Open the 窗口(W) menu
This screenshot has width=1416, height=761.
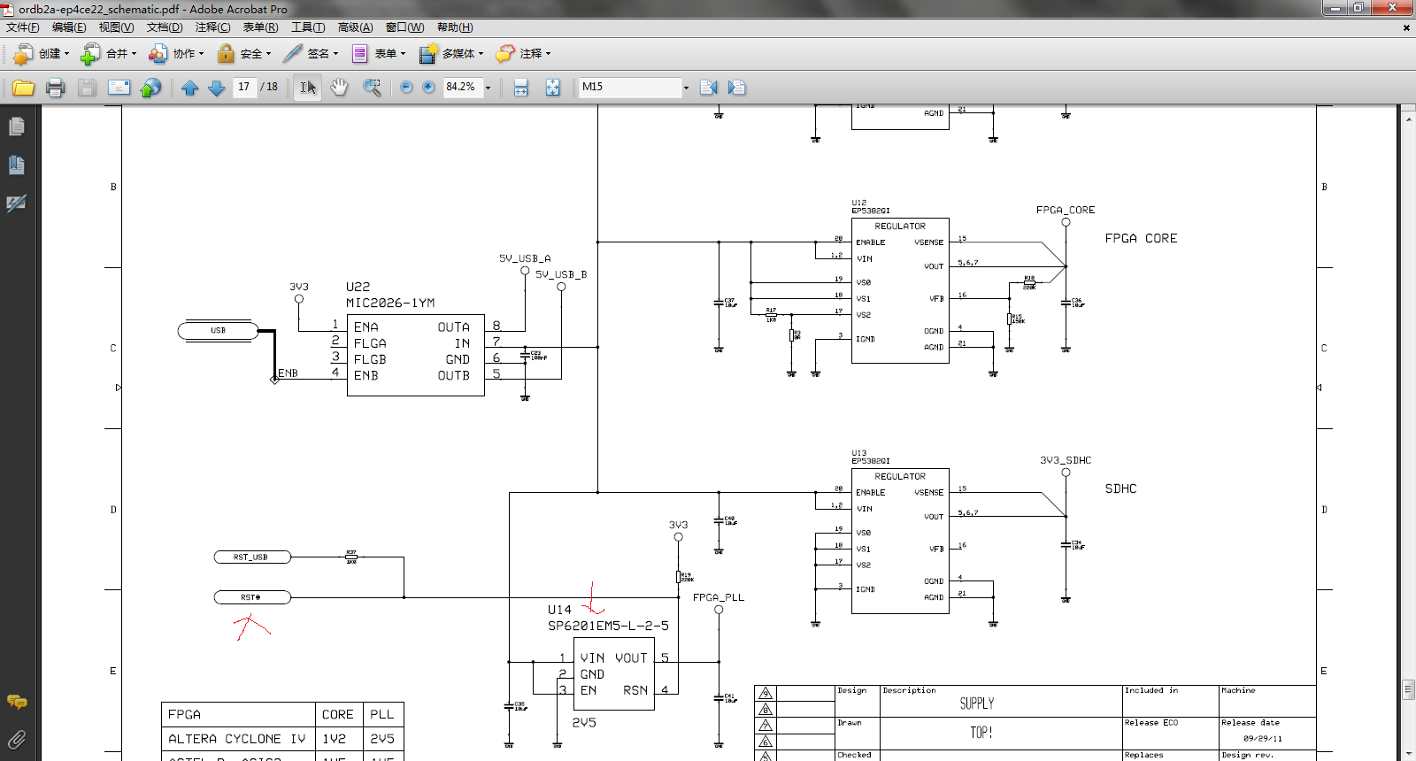(404, 27)
